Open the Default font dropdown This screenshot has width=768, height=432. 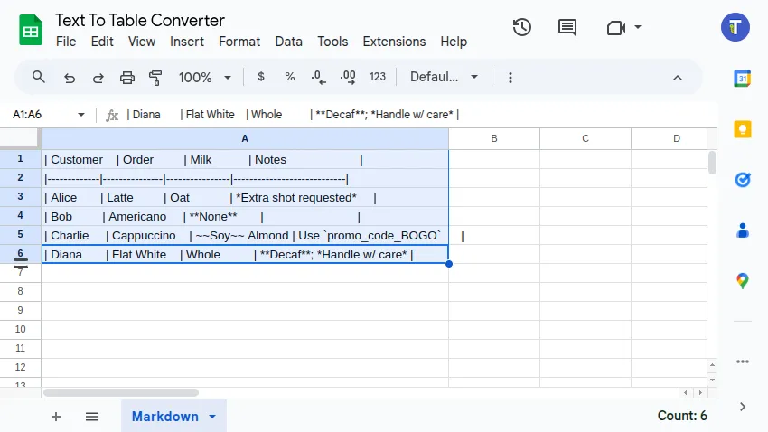coord(444,77)
